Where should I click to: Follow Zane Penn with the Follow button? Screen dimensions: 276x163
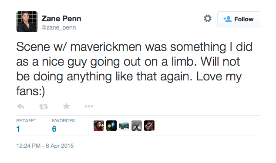[239, 19]
